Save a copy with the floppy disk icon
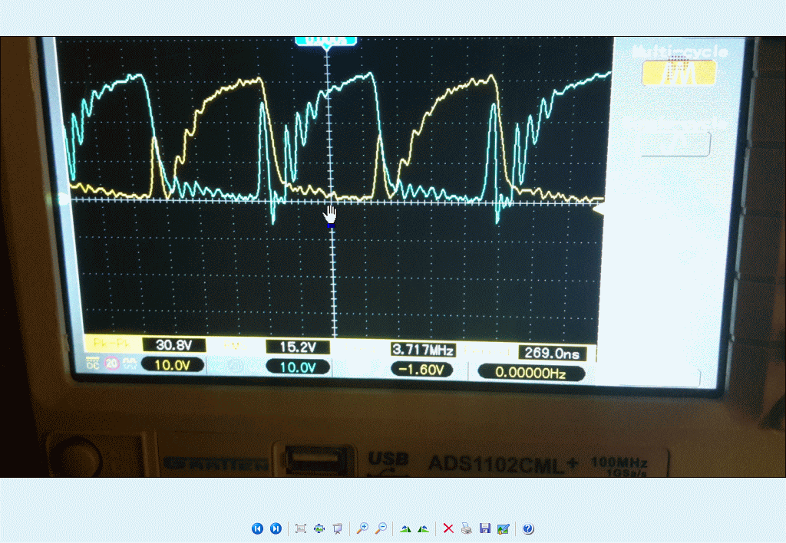The image size is (786, 543). tap(484, 528)
